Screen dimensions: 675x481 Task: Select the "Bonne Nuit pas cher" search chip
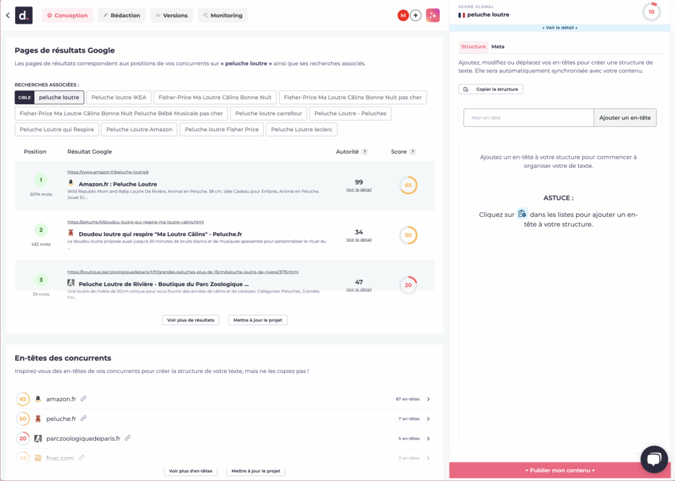tap(353, 98)
